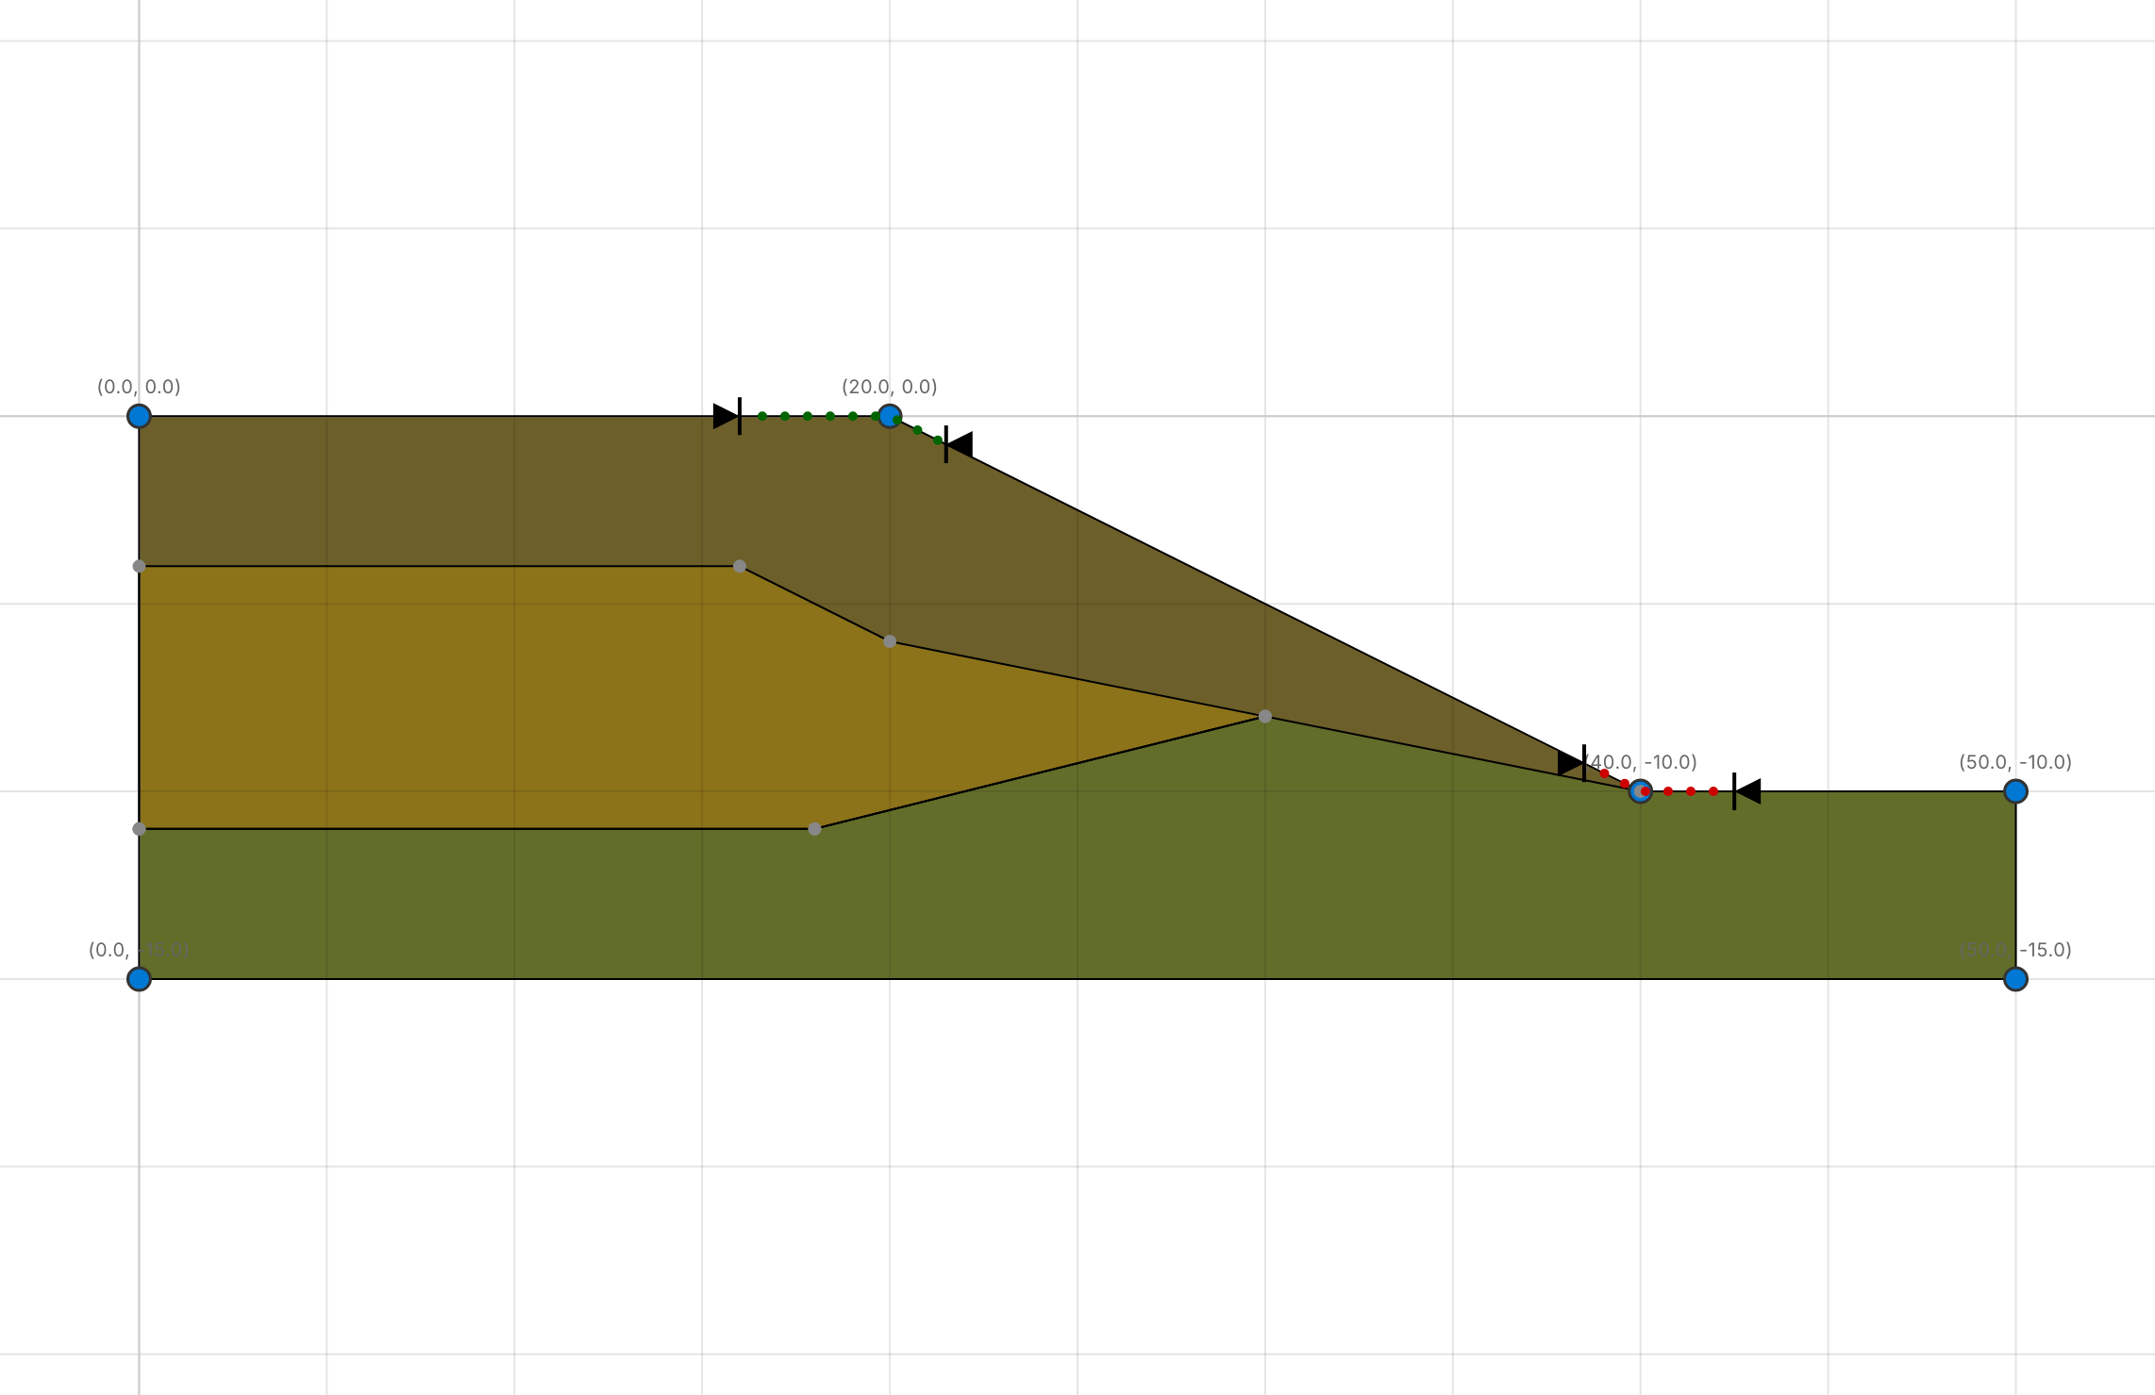Click the left green-limit arrow marker on the crest
The width and height of the screenshot is (2155, 1395).
click(x=727, y=416)
